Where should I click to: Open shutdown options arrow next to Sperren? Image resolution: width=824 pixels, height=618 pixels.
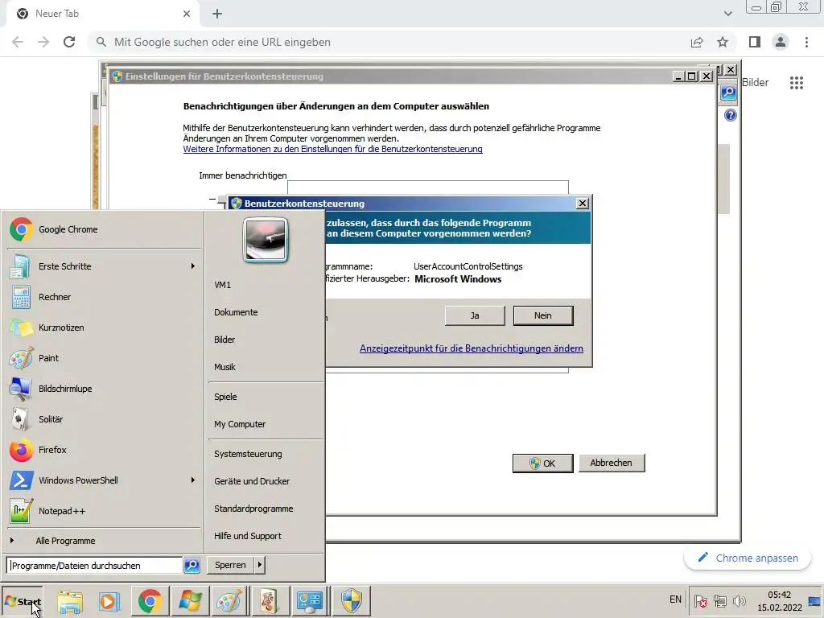[260, 565]
